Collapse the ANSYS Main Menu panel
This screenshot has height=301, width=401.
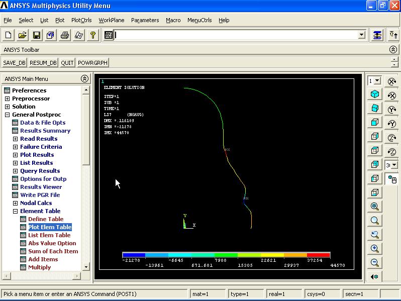[84, 79]
